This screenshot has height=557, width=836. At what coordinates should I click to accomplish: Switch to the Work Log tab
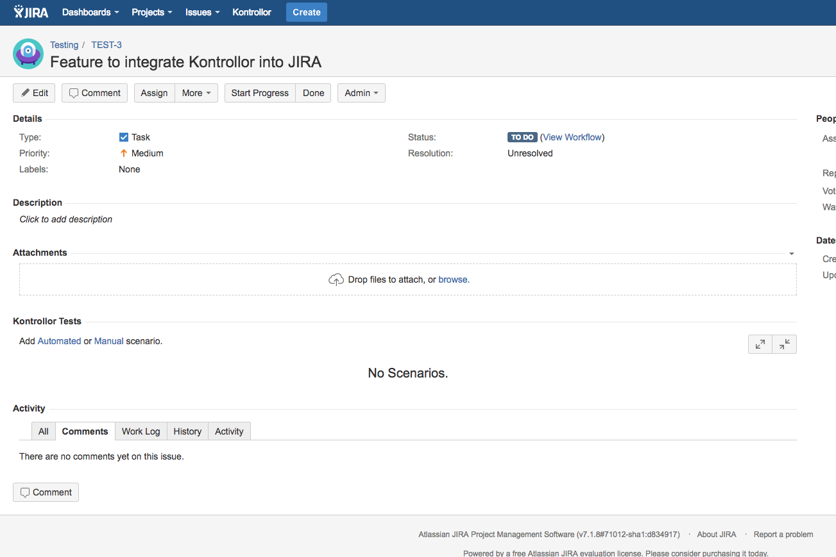point(141,431)
